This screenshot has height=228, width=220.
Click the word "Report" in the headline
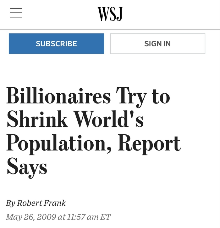pyautogui.click(x=149, y=143)
